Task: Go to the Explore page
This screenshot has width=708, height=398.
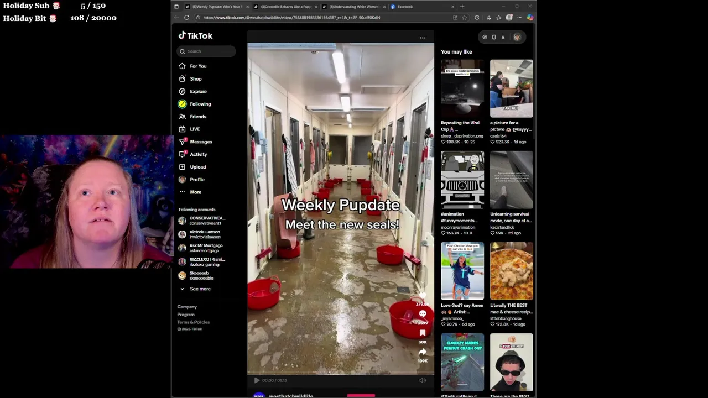Action: point(192,92)
